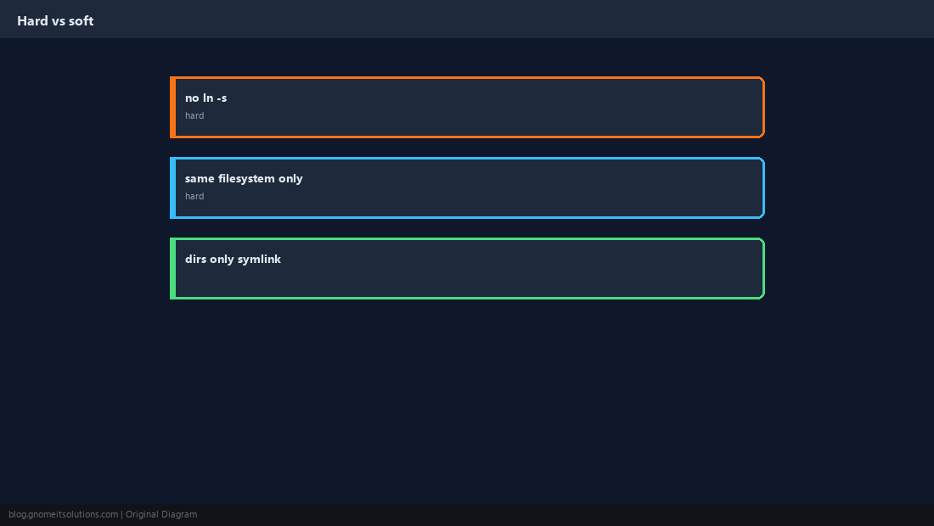
Task: Click the 'Original Diagram' footer text
Action: pos(160,515)
